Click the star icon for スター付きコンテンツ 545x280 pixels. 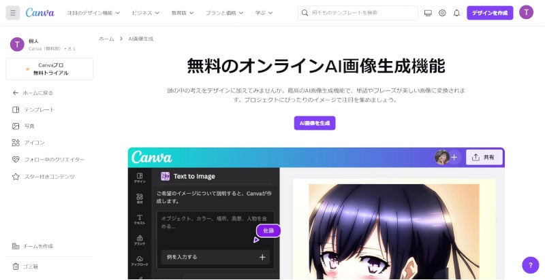16,177
